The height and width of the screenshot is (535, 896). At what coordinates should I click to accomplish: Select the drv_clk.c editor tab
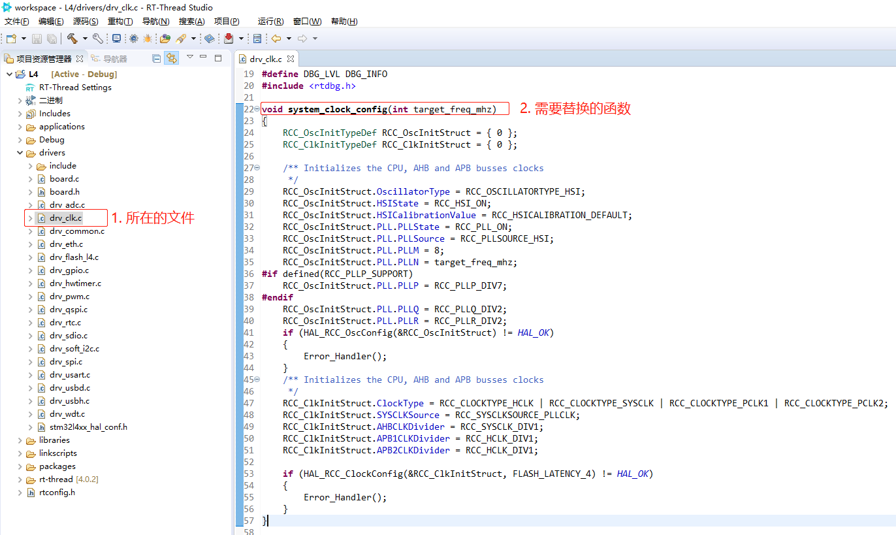tap(266, 59)
